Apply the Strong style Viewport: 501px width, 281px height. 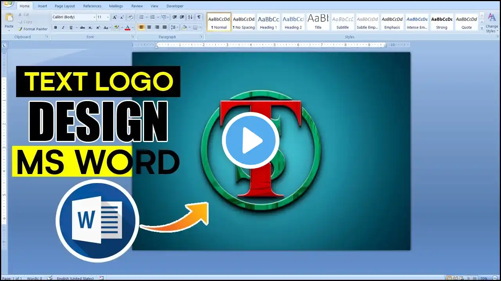pyautogui.click(x=442, y=22)
